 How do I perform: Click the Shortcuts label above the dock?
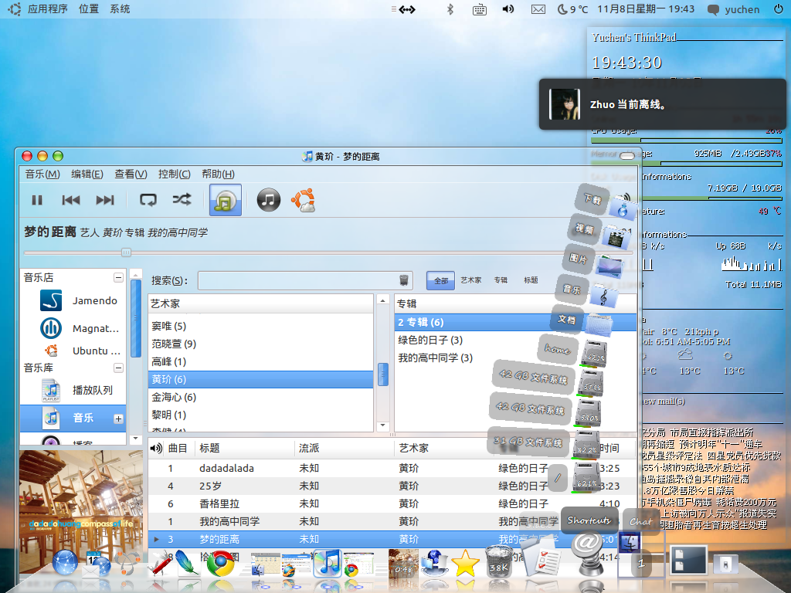coord(589,520)
